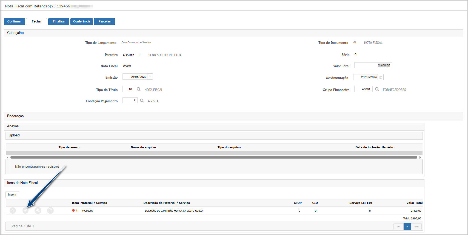Click the attachments horizontal scrollbar
The height and width of the screenshot is (235, 468).
214,157
